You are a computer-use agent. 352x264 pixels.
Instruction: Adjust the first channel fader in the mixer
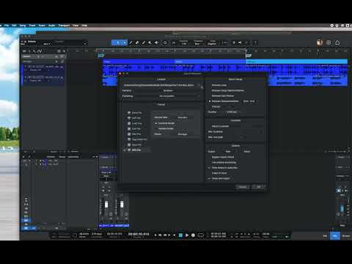pyautogui.click(x=106, y=205)
